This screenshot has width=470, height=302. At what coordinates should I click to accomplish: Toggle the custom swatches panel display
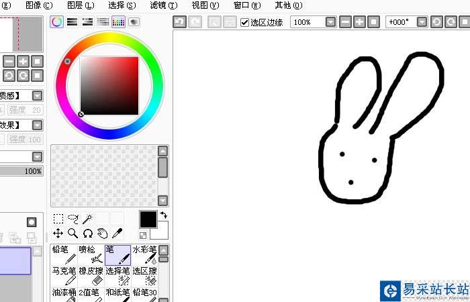pos(118,22)
